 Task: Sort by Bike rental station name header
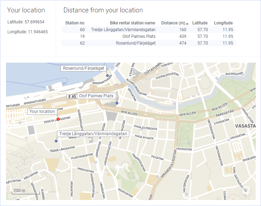[x=132, y=23]
